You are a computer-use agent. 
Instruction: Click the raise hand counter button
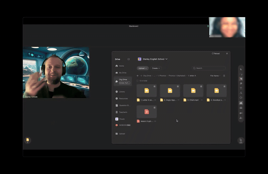pos(241,141)
